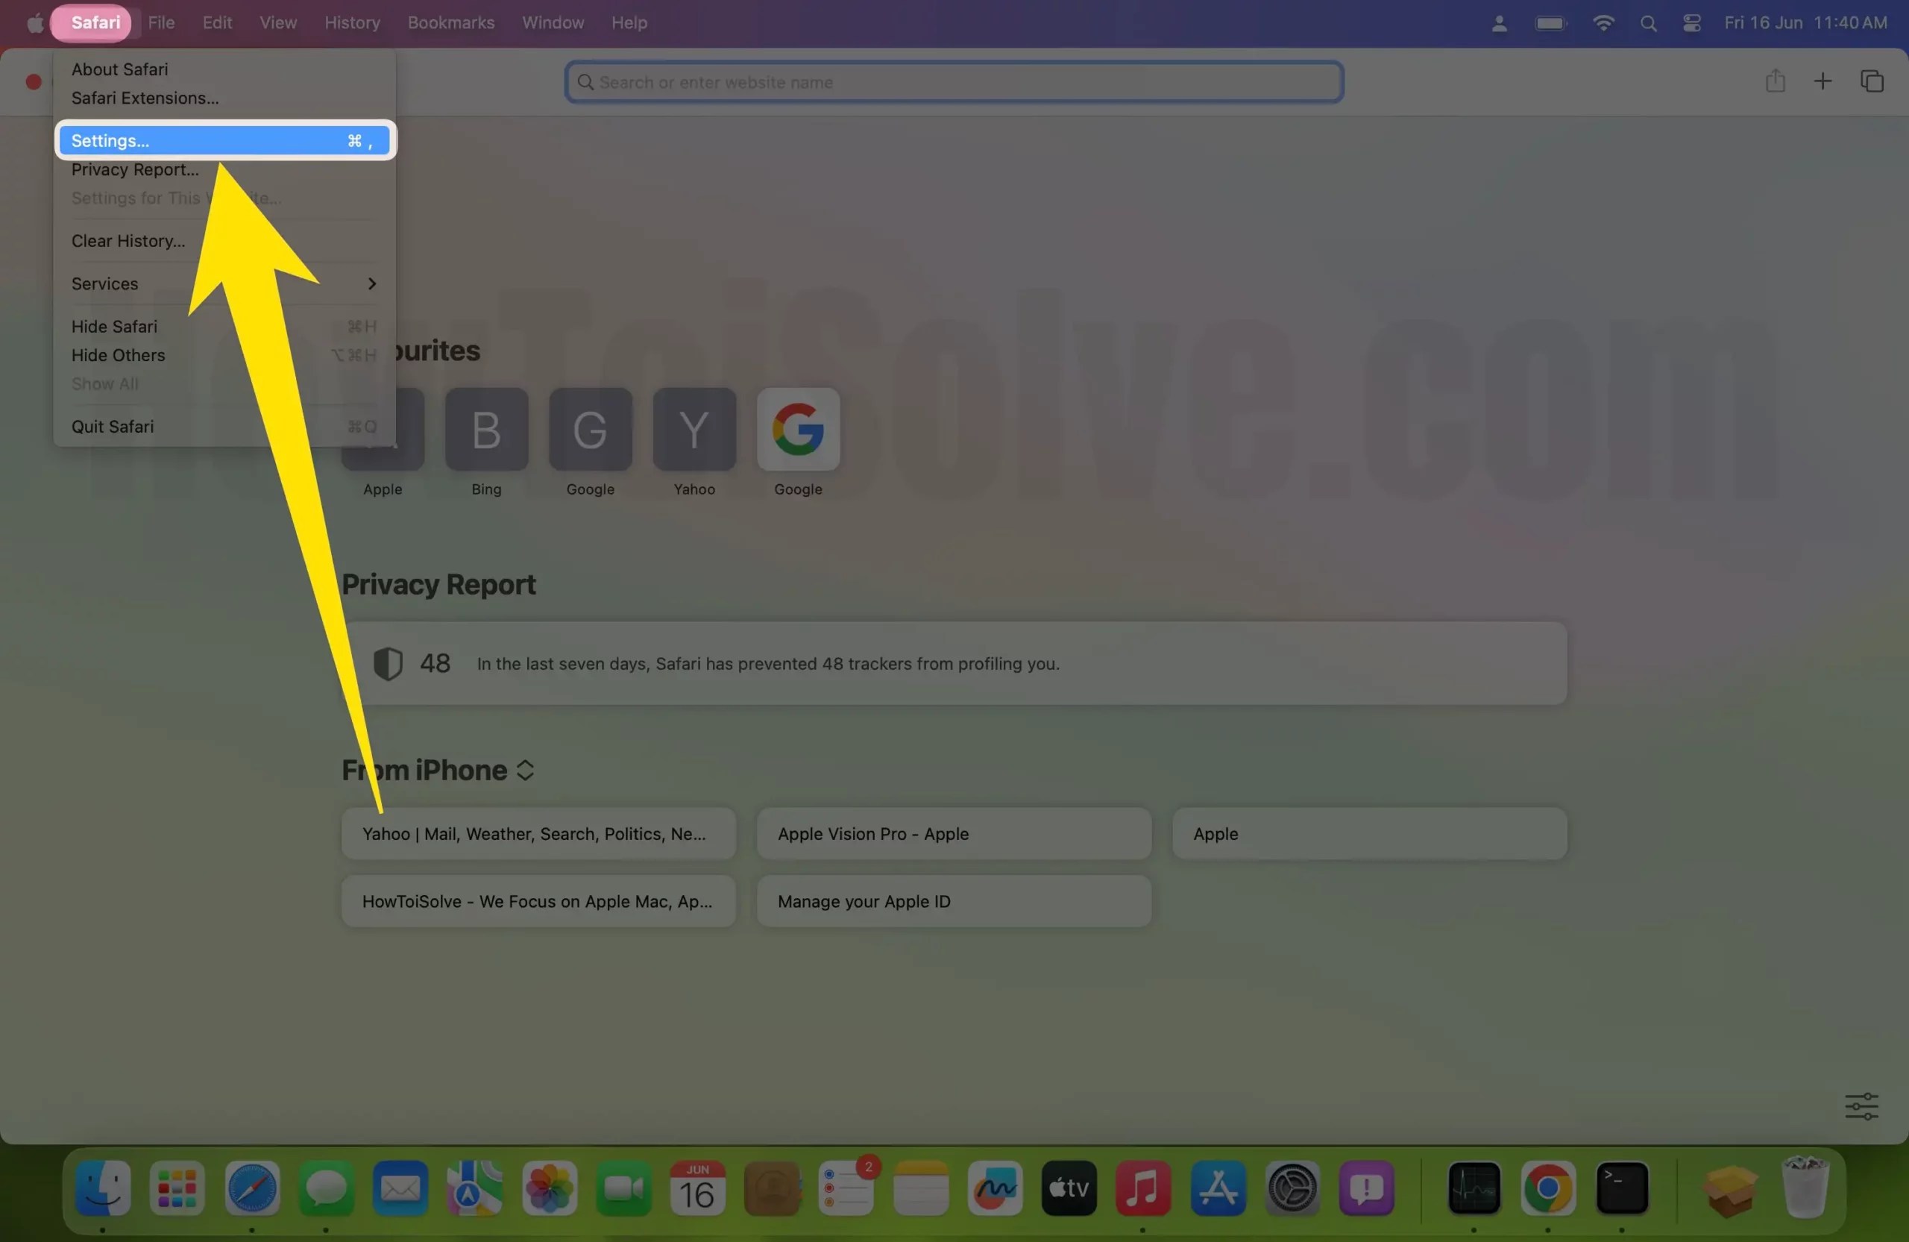Screen dimensions: 1909x1242
Task: Click the Search or enter website name field
Action: (x=954, y=81)
